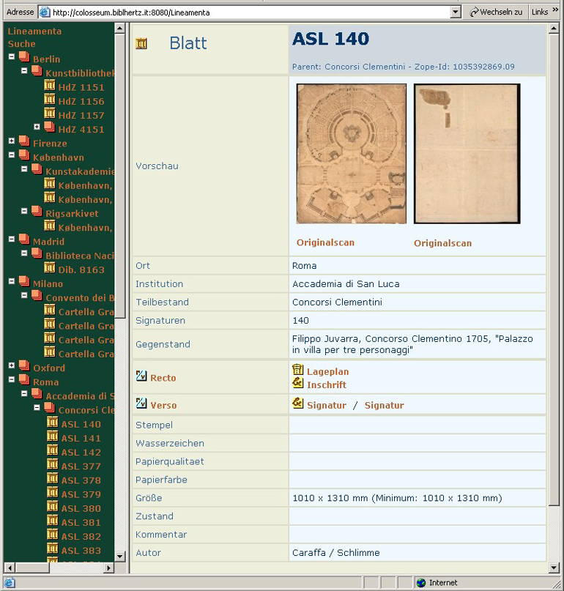564x591 pixels.
Task: Click the Berlin folder icon in tree
Action: click(x=24, y=58)
